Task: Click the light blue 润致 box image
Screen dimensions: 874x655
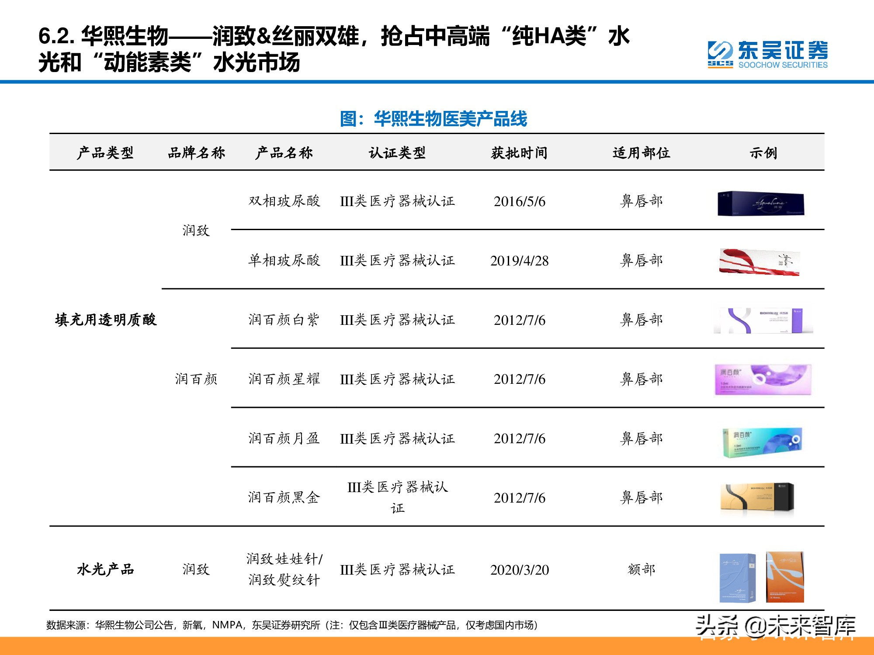Action: (738, 578)
